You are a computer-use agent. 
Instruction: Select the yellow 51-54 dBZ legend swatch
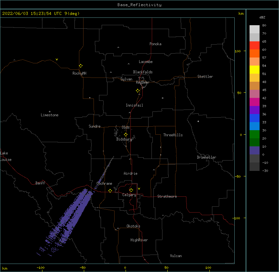point(254,69)
